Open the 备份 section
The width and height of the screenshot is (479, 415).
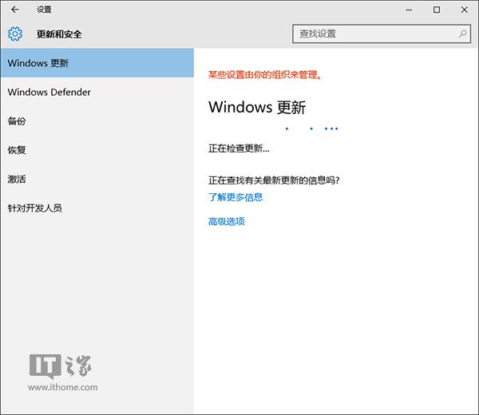[97, 121]
